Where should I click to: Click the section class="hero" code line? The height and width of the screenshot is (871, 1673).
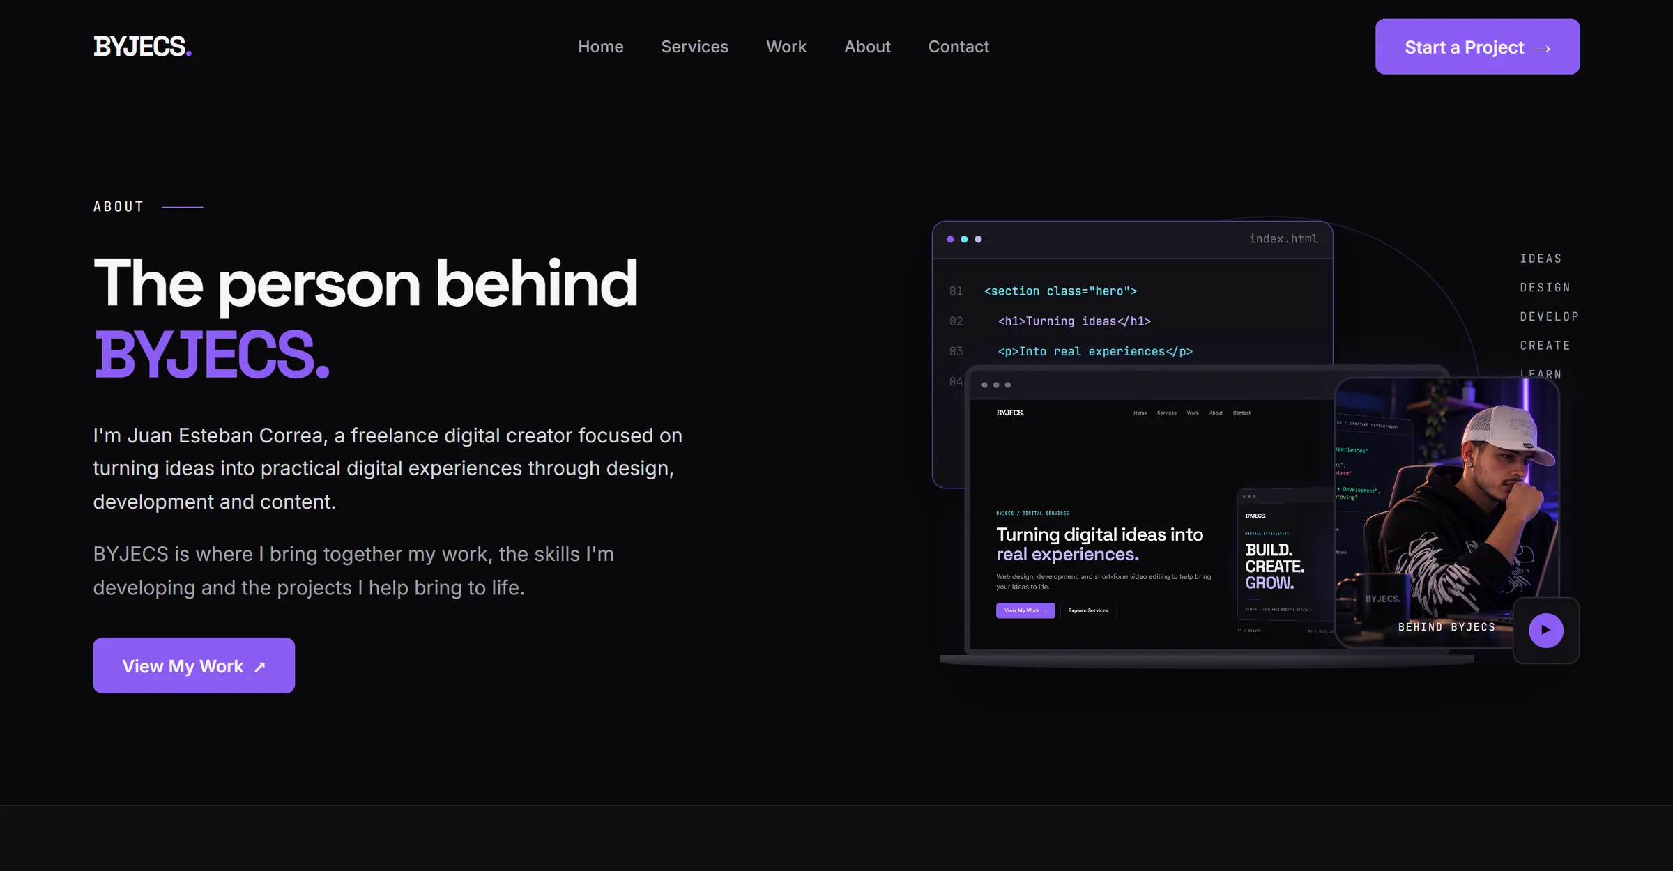coord(1060,291)
